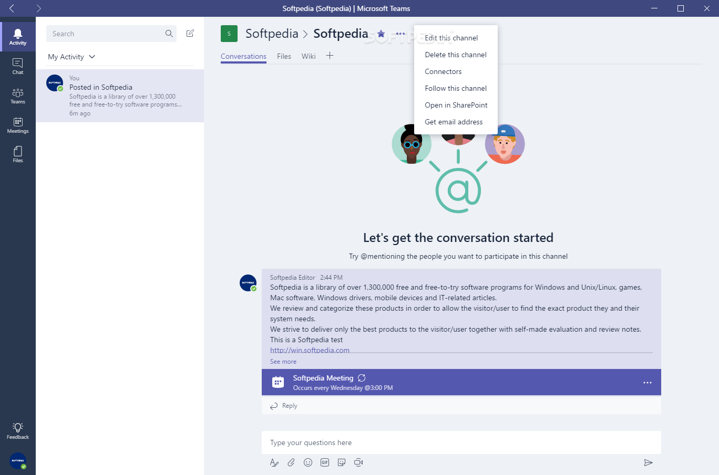Attach a file with the paperclip icon
This screenshot has width=719, height=475.
tap(291, 462)
